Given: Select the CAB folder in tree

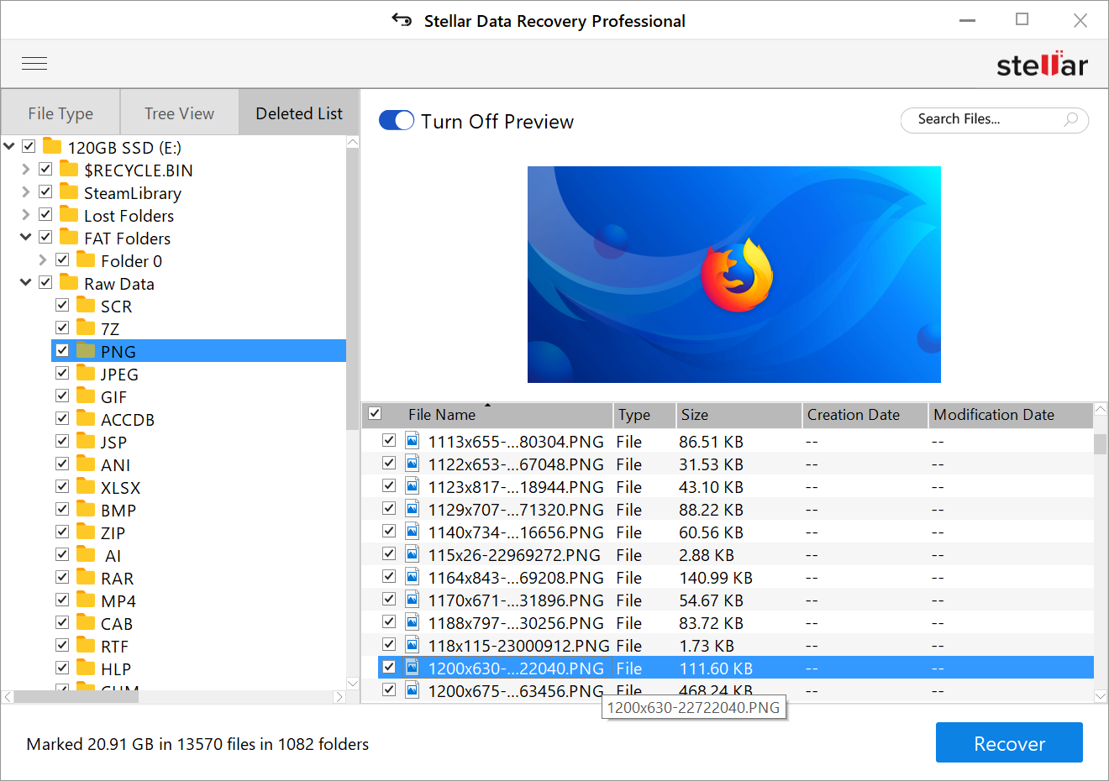Looking at the screenshot, I should 117,623.
